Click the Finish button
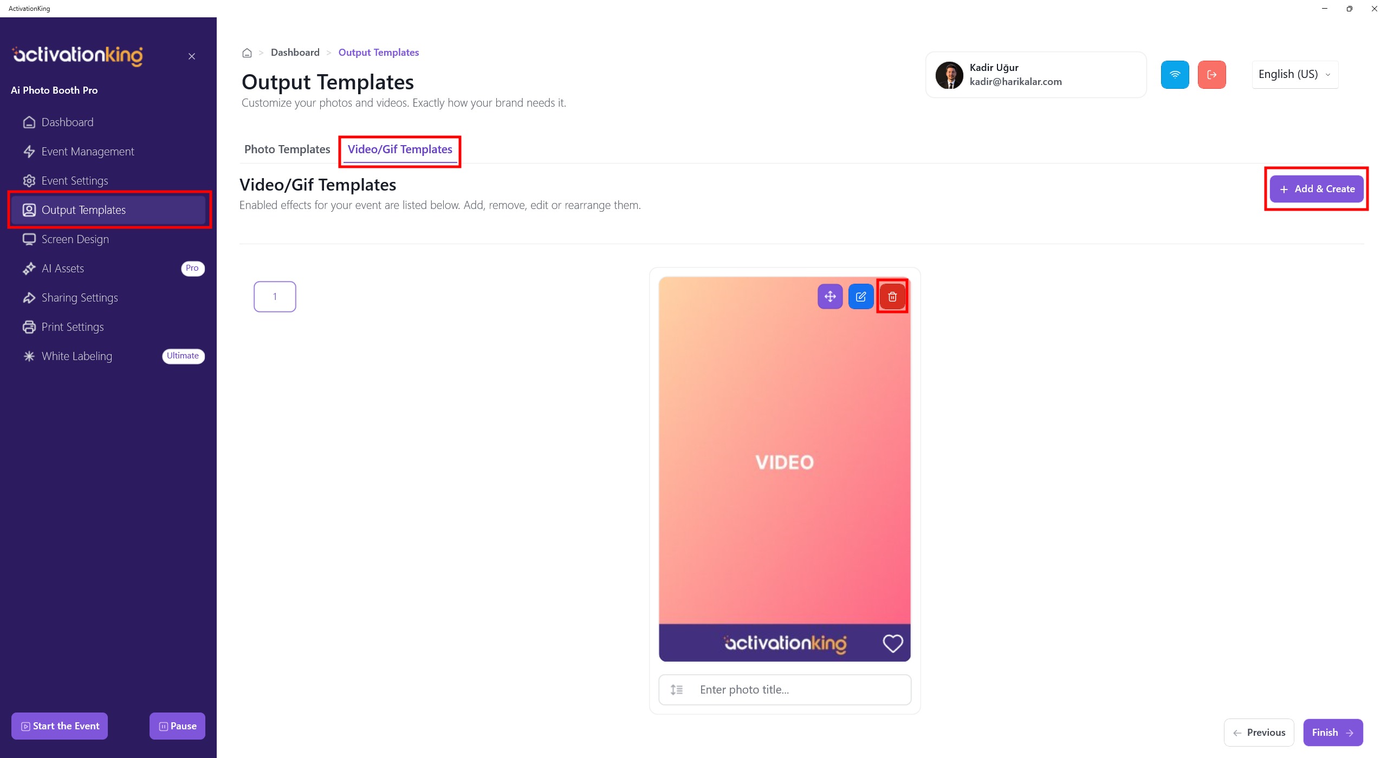 coord(1333,733)
